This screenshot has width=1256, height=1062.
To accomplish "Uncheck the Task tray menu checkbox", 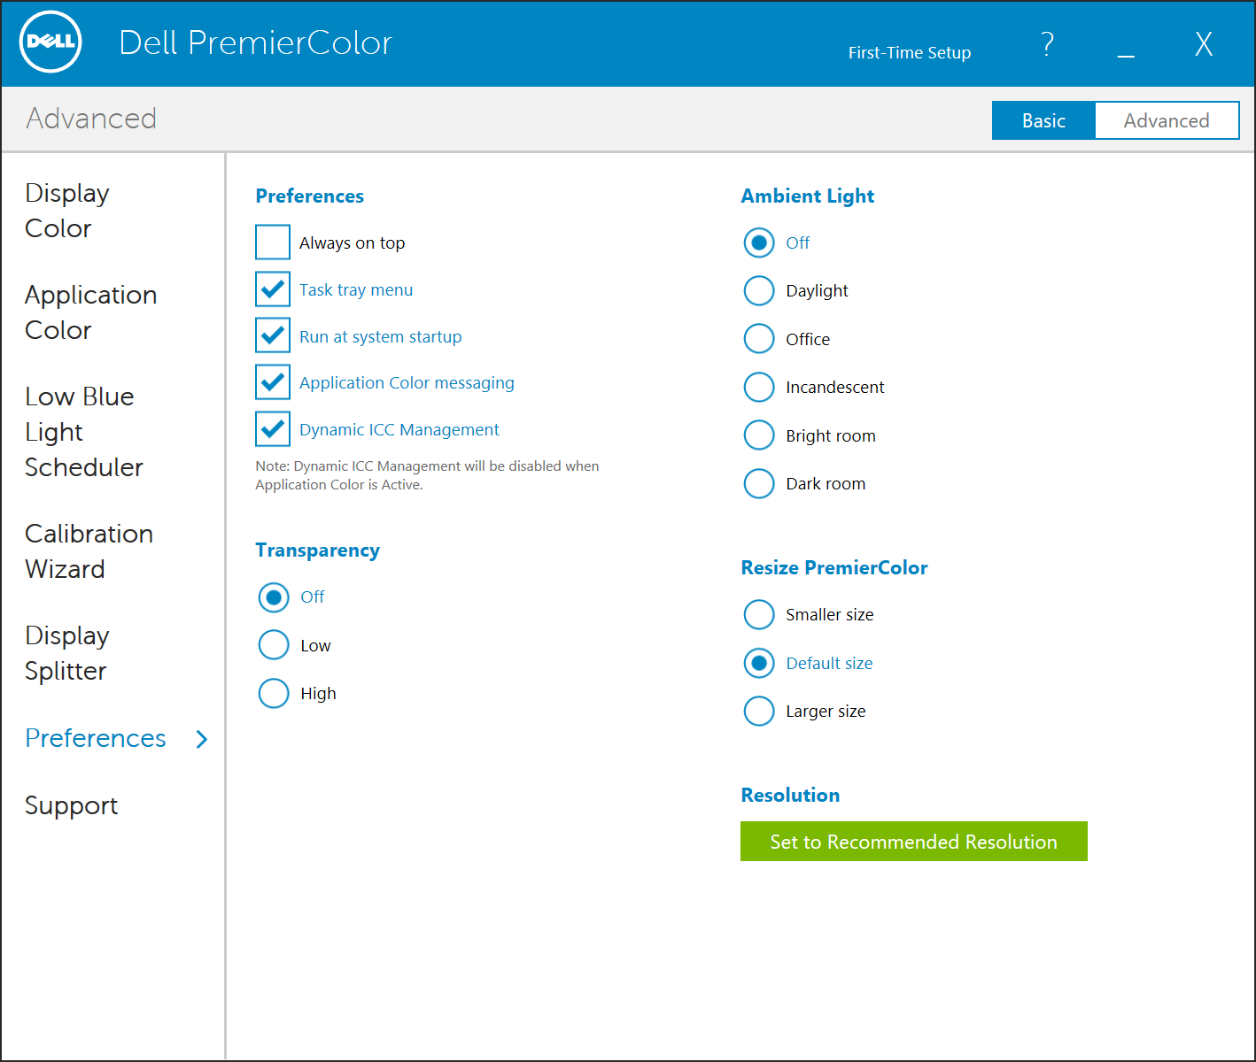I will pyautogui.click(x=273, y=289).
